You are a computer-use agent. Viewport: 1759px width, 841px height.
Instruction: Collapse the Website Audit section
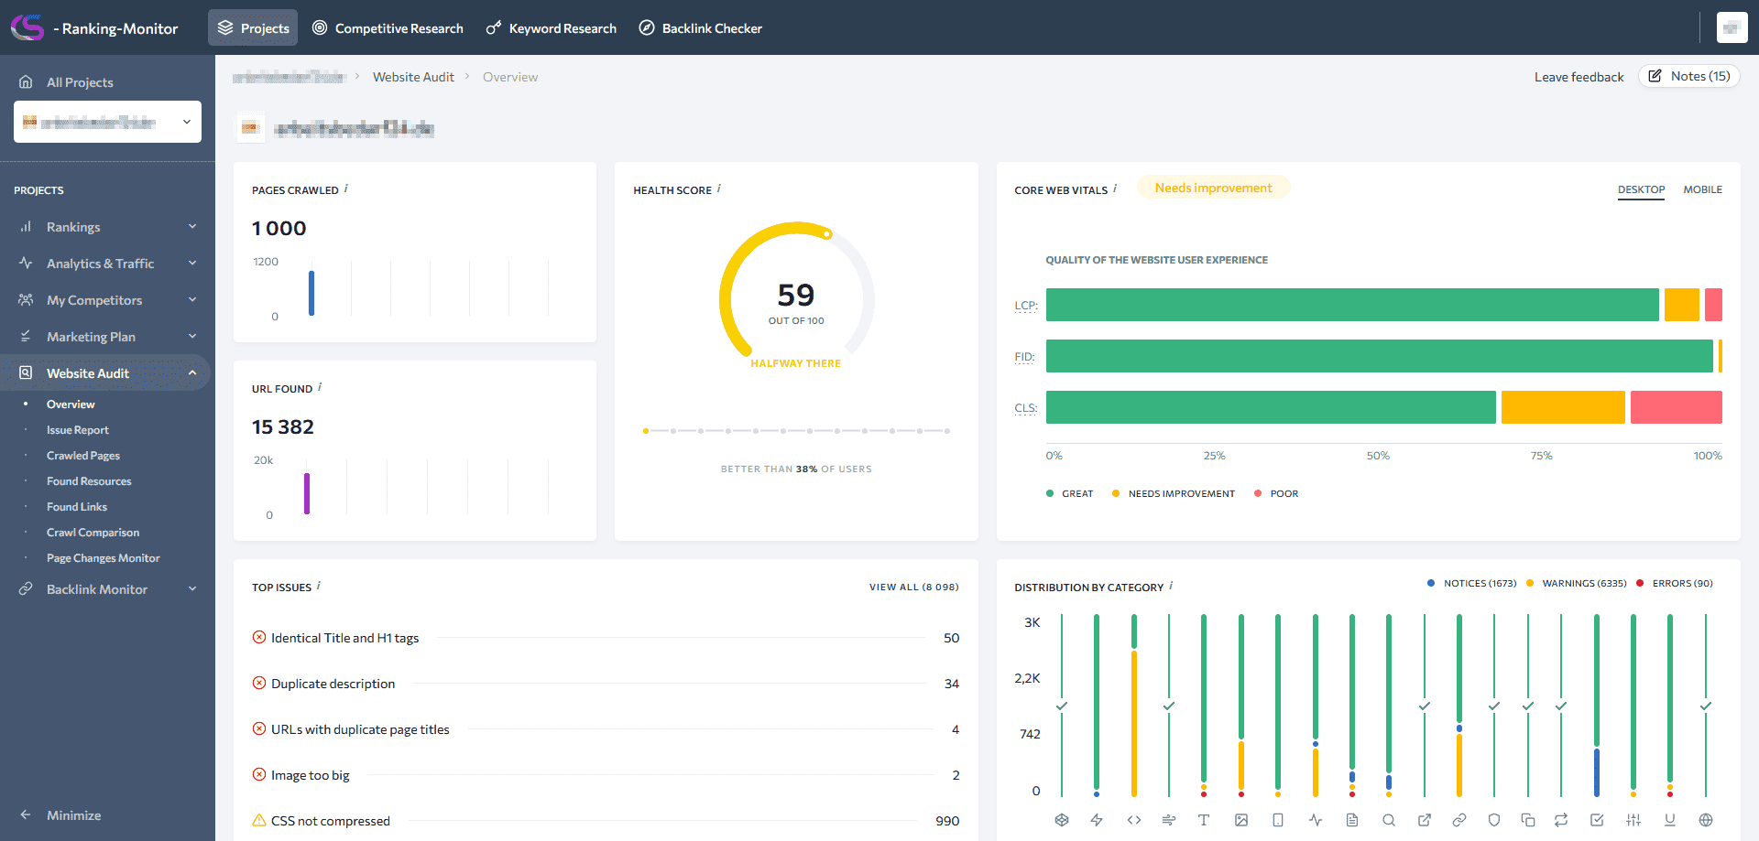[191, 372]
